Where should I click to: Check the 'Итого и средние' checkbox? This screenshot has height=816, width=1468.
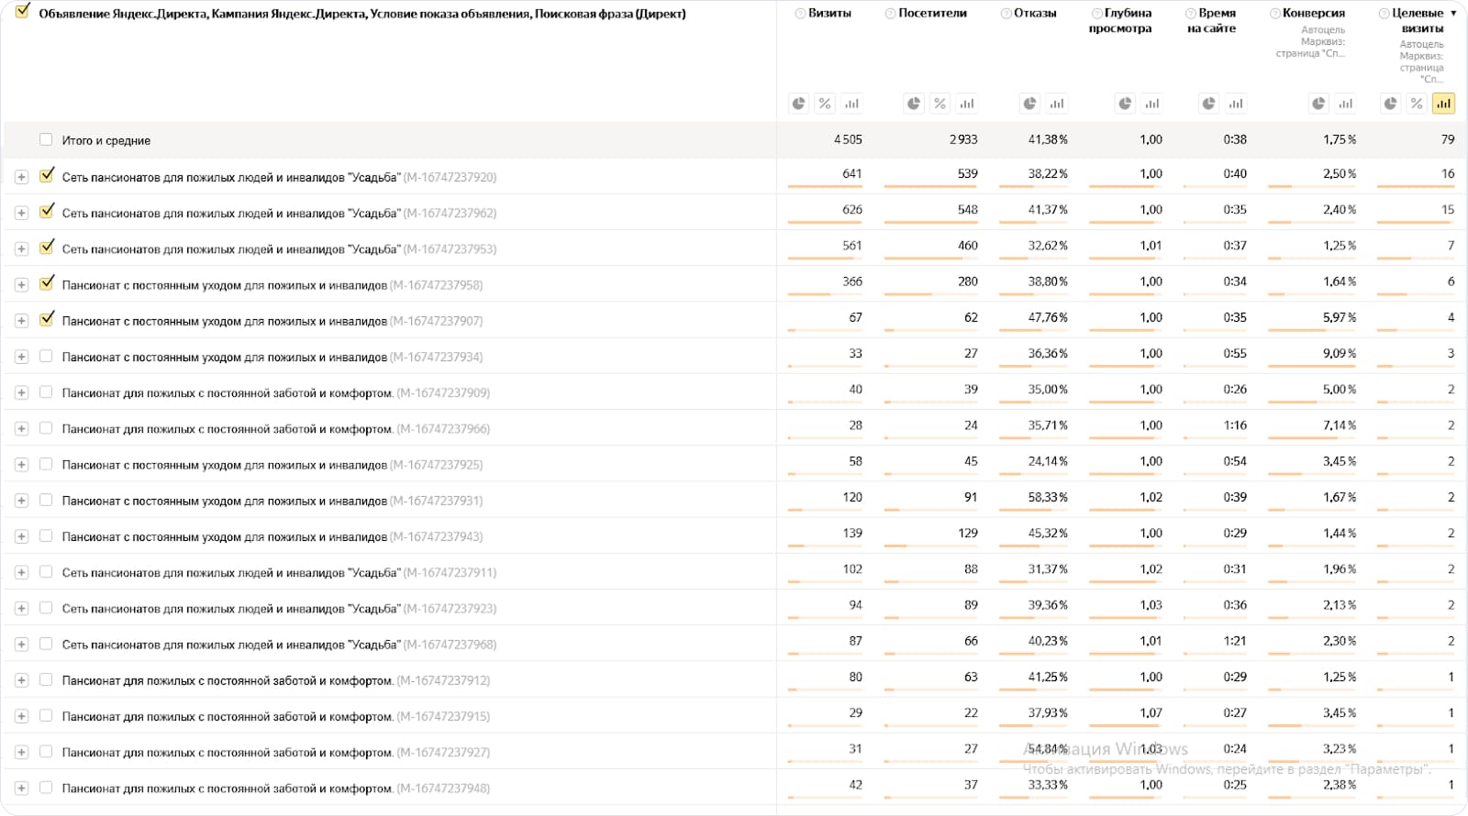(x=46, y=140)
